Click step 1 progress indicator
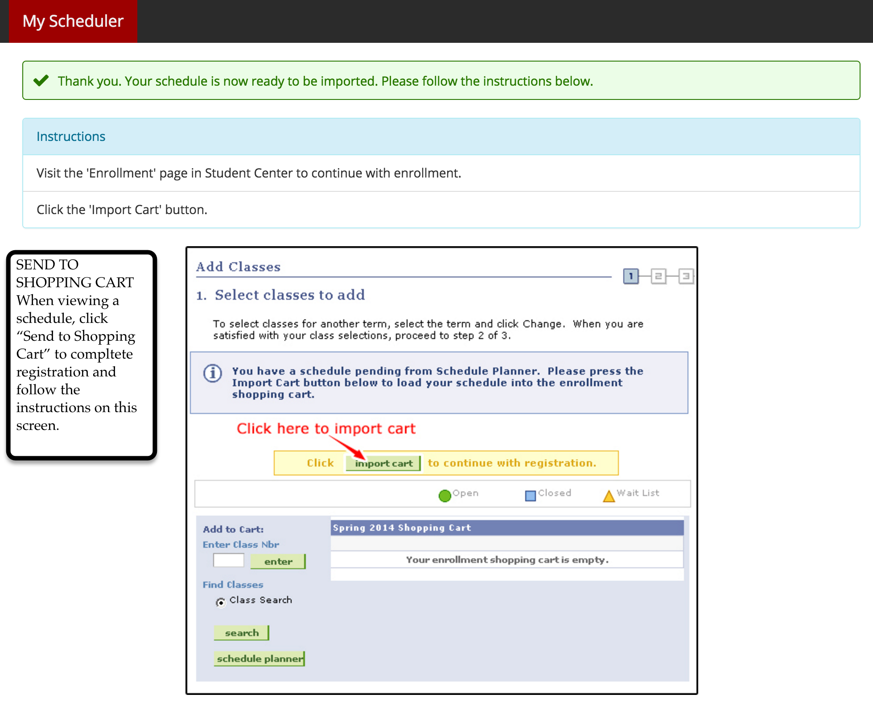 (630, 276)
